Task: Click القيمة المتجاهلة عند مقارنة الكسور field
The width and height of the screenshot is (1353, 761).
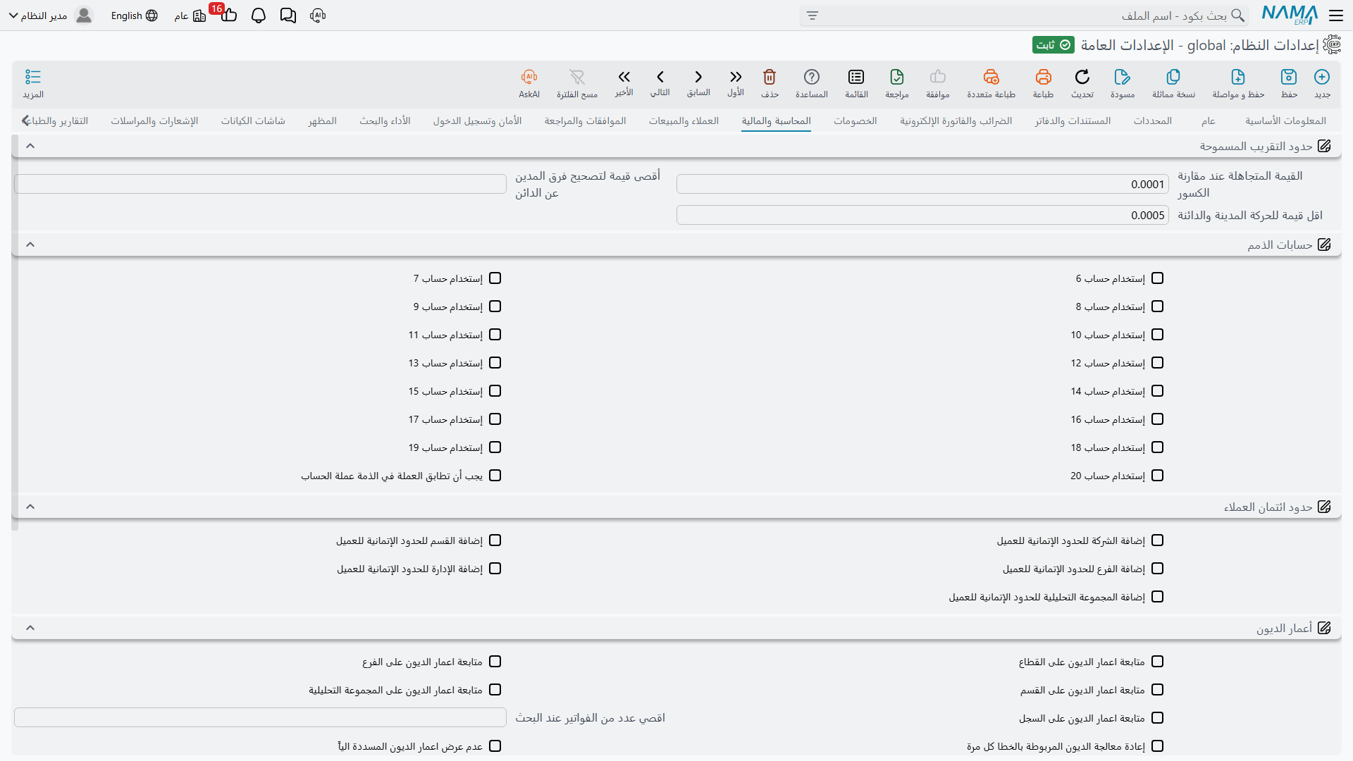Action: coord(922,185)
